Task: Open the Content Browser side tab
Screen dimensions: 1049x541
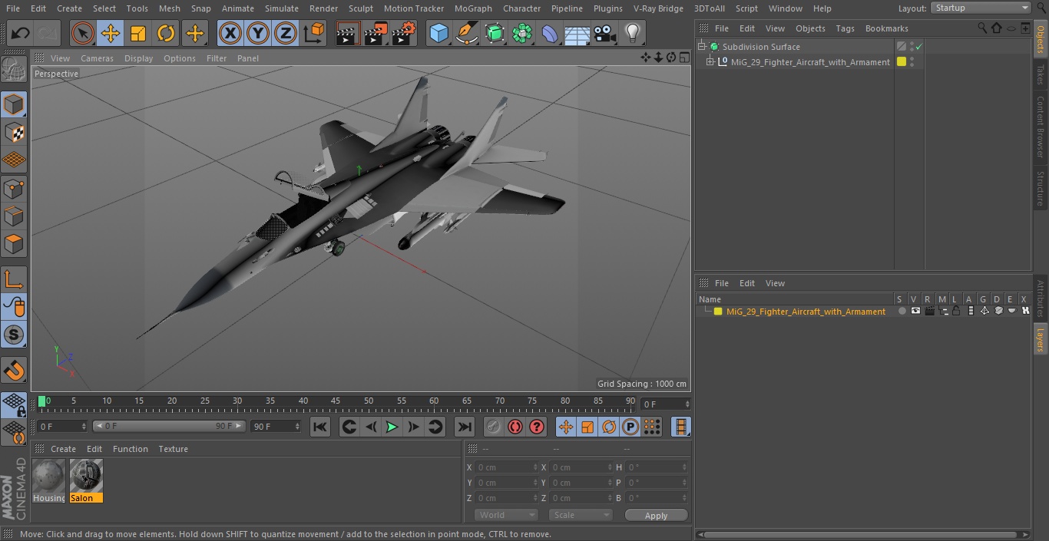Action: click(x=1041, y=127)
